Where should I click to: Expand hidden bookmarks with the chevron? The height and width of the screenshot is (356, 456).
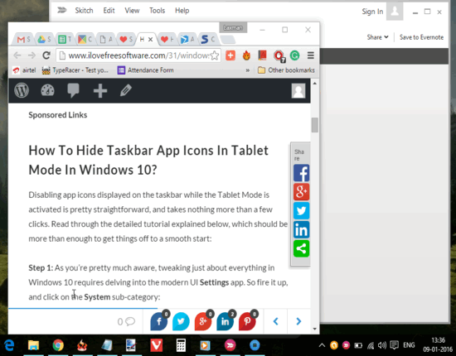[248, 70]
